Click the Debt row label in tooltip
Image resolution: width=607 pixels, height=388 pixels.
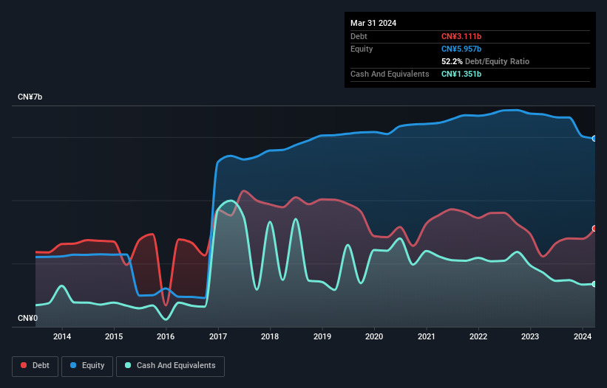pyautogui.click(x=359, y=36)
